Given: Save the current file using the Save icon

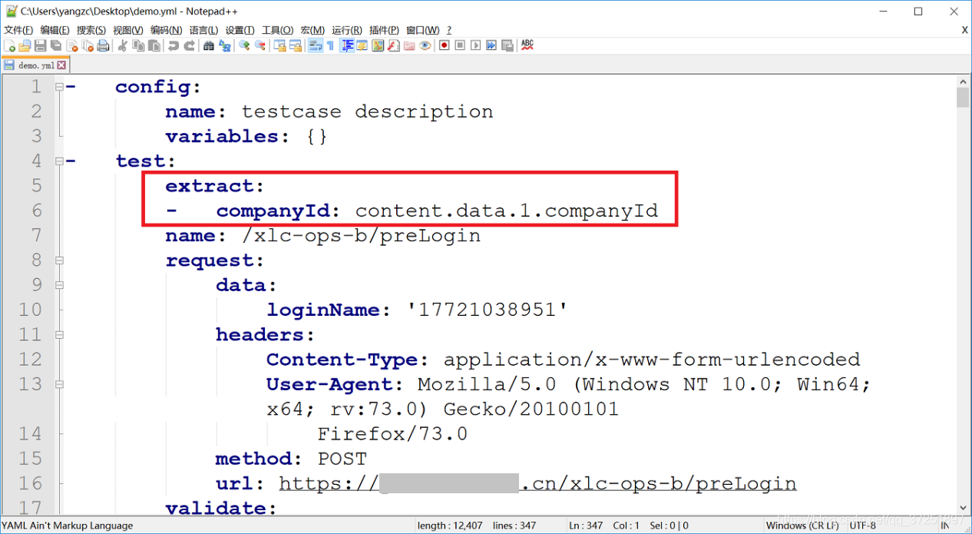Looking at the screenshot, I should [x=40, y=46].
